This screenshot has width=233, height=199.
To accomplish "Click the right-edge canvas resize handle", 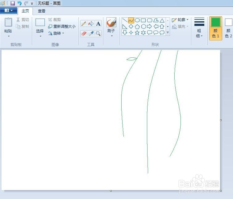I will pos(221,120).
